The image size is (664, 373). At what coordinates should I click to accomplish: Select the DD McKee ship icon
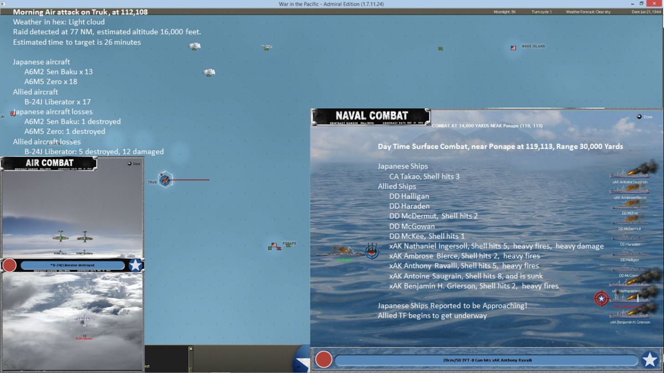[x=630, y=205]
